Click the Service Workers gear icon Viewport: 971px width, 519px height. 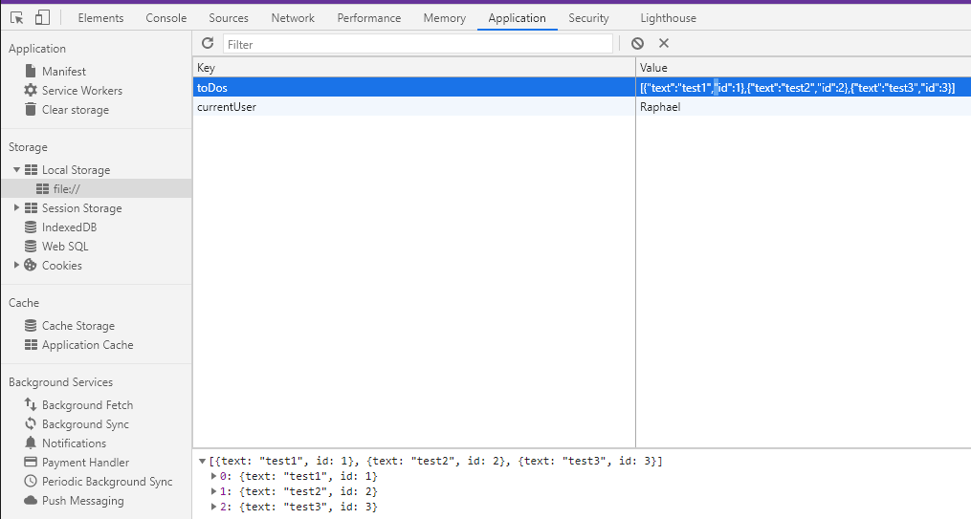point(31,90)
